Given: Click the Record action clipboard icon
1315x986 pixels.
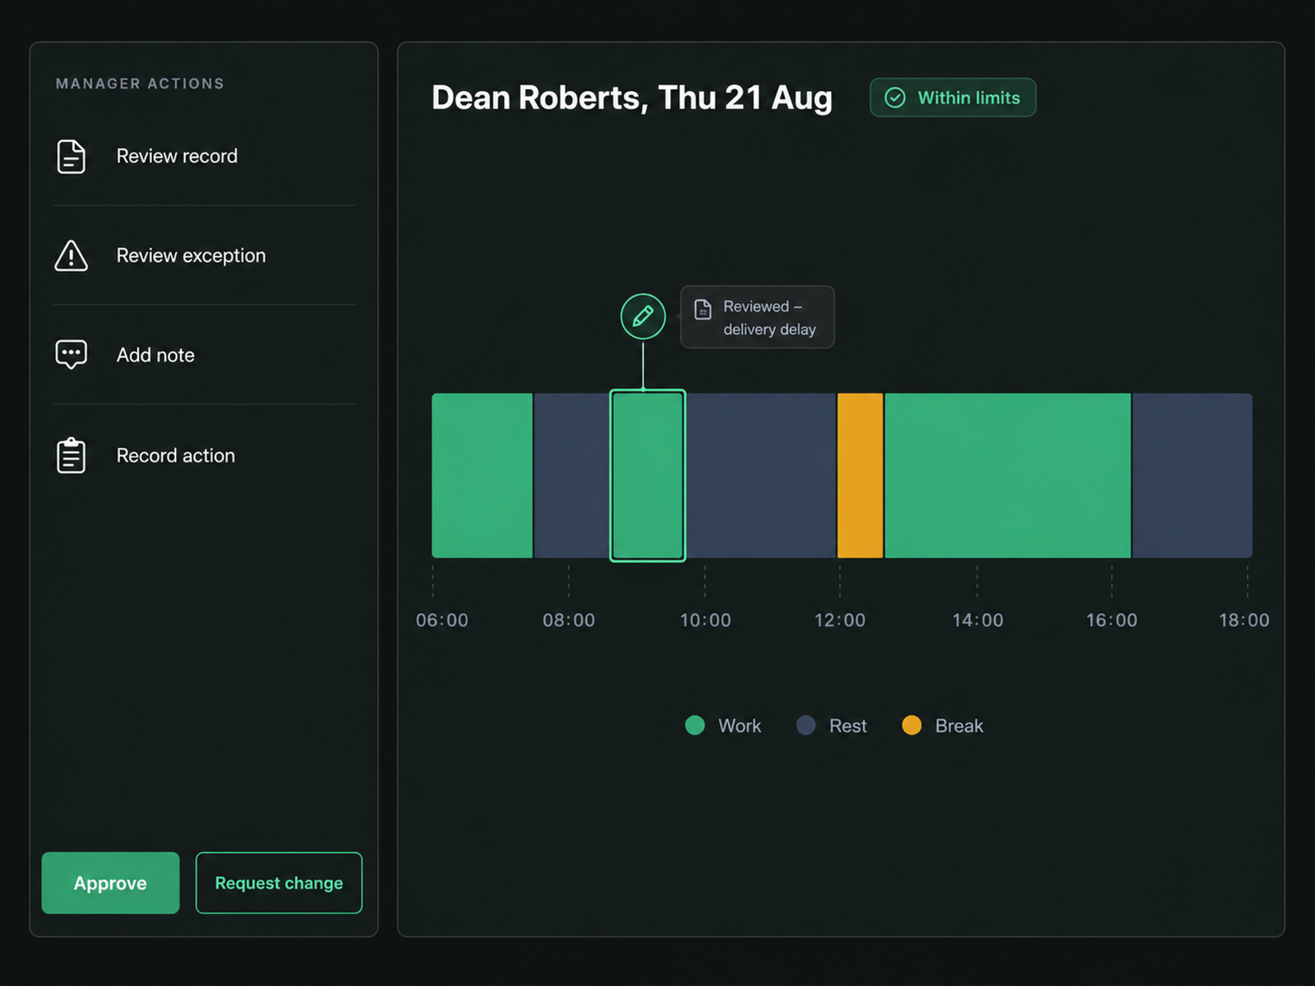Looking at the screenshot, I should (71, 456).
